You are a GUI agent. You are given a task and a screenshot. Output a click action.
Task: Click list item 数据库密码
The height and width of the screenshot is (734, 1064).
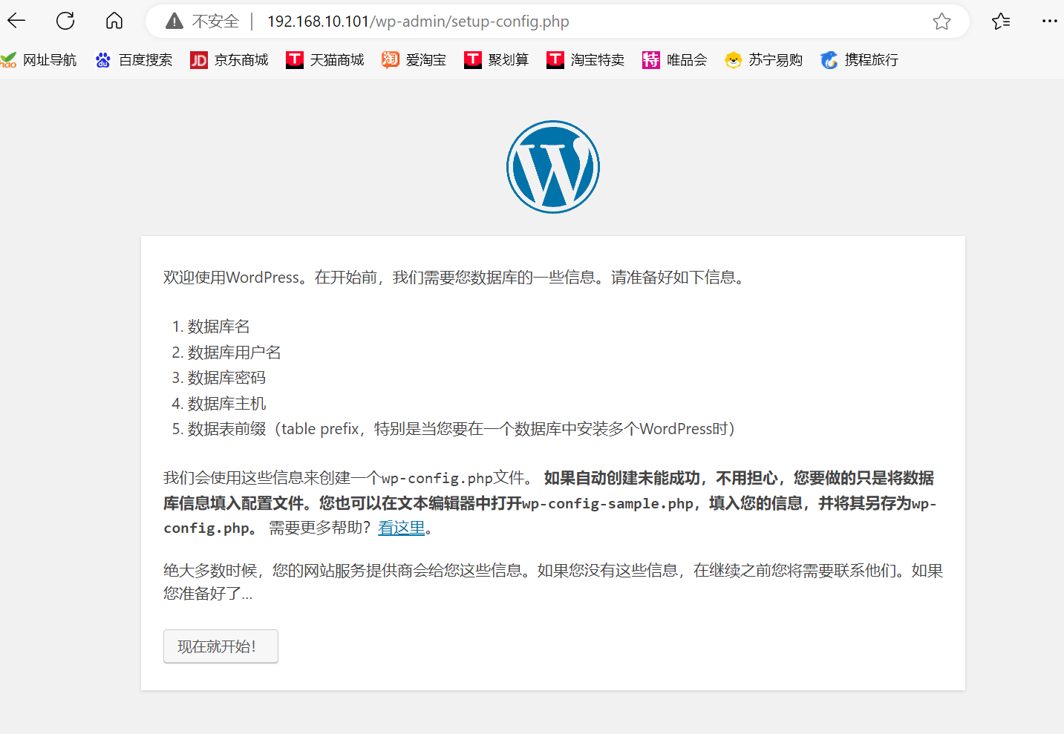(226, 378)
